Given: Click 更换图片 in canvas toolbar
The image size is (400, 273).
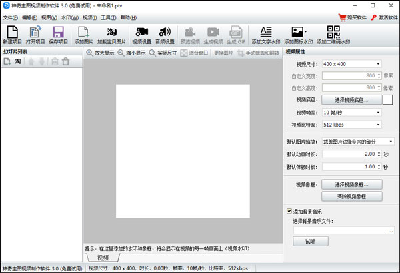Looking at the screenshot, I should (x=223, y=53).
